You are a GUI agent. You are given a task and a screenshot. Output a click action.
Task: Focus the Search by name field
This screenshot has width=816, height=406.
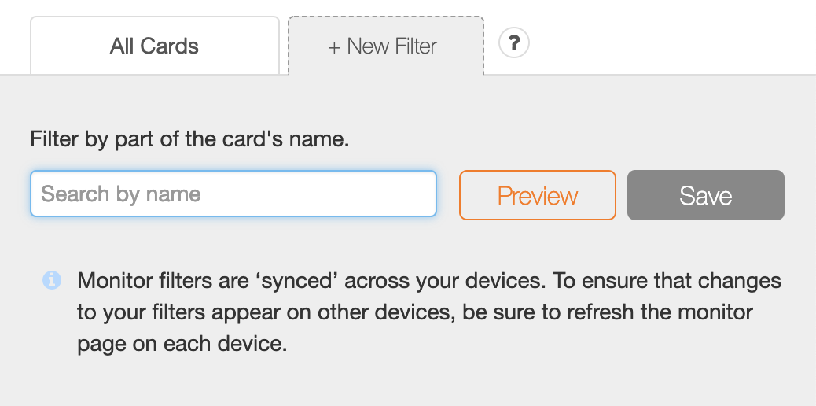(x=233, y=194)
